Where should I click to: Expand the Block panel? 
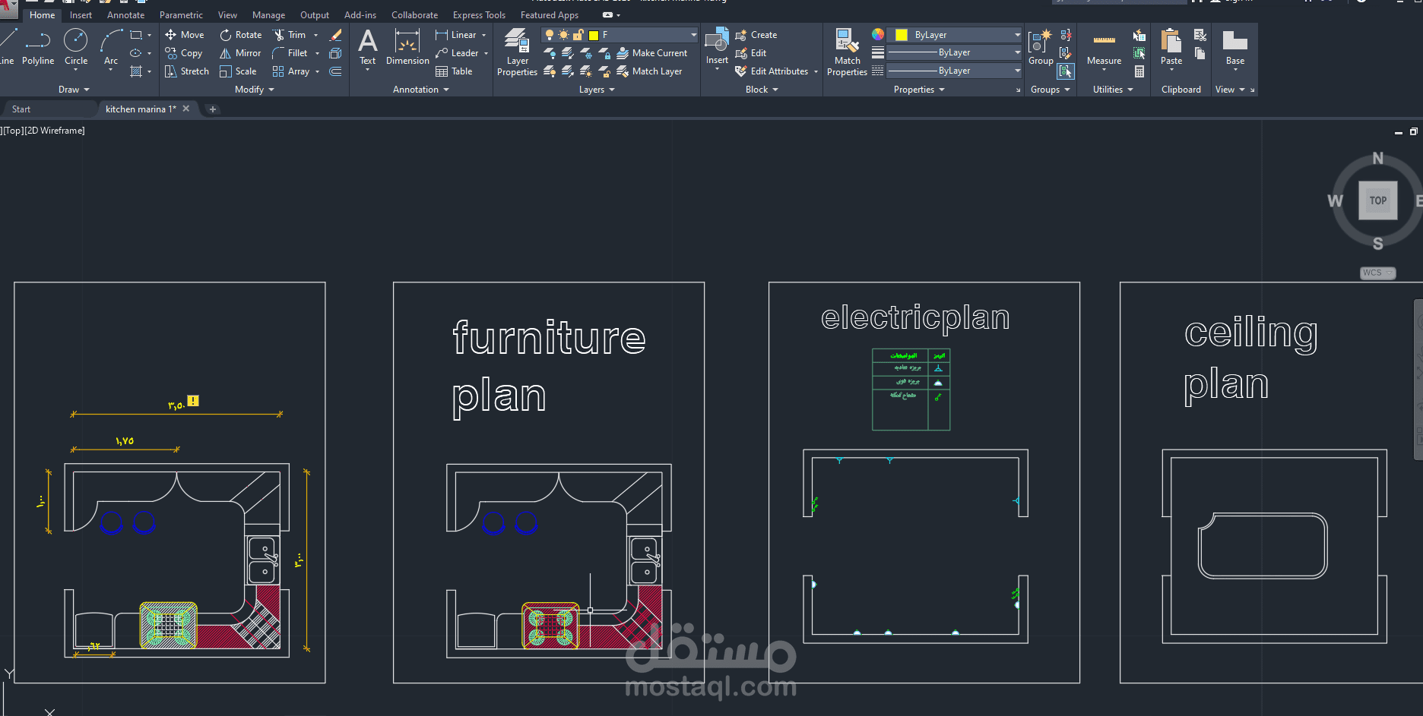click(x=762, y=90)
